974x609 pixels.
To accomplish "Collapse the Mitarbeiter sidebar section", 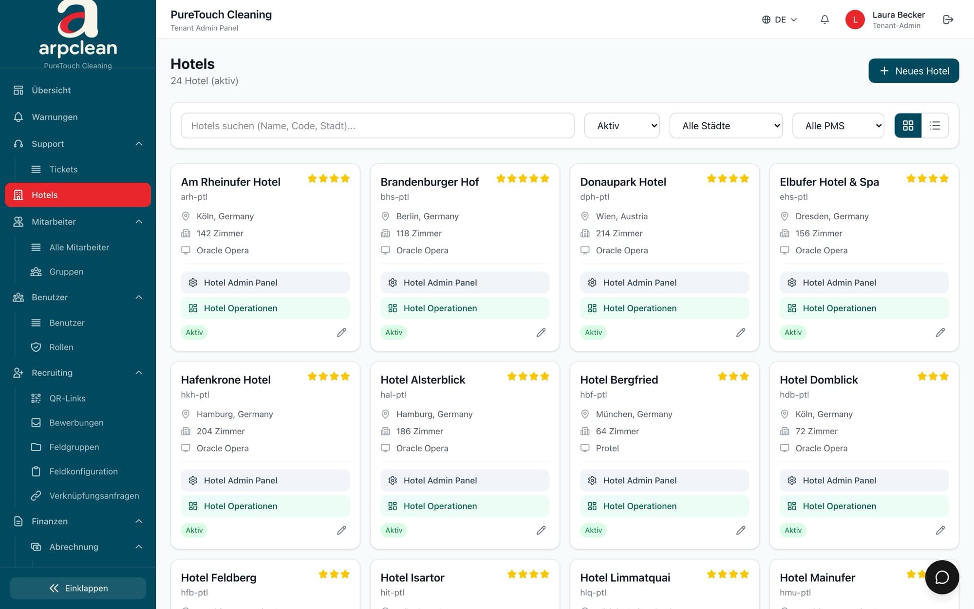I will pyautogui.click(x=139, y=222).
